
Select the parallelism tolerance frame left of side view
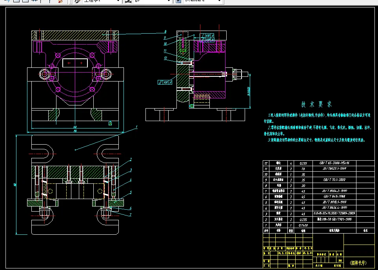tap(165, 82)
